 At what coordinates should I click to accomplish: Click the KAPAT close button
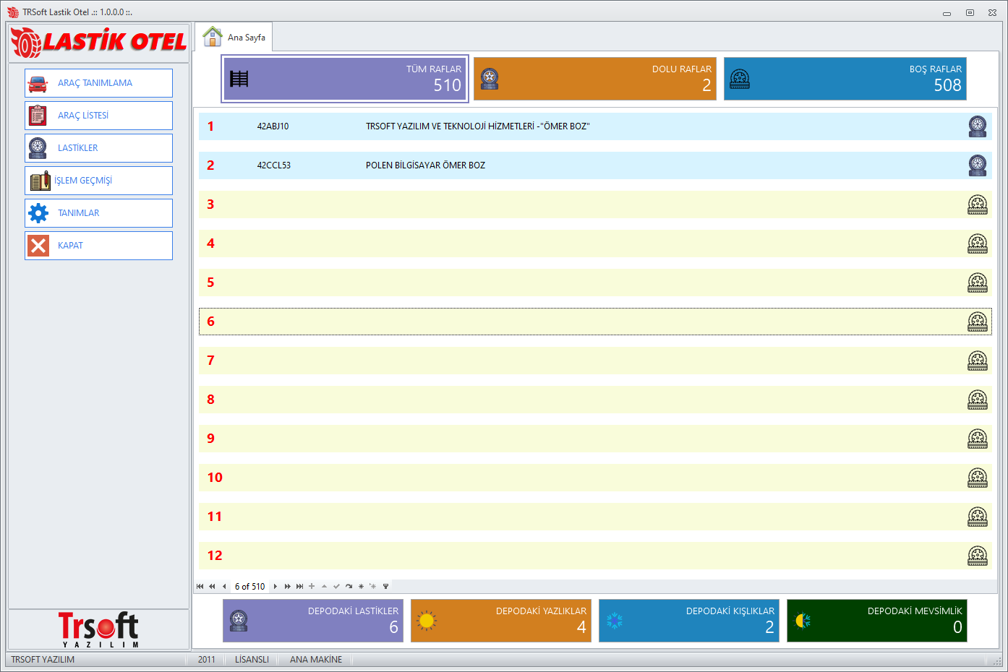pyautogui.click(x=98, y=246)
